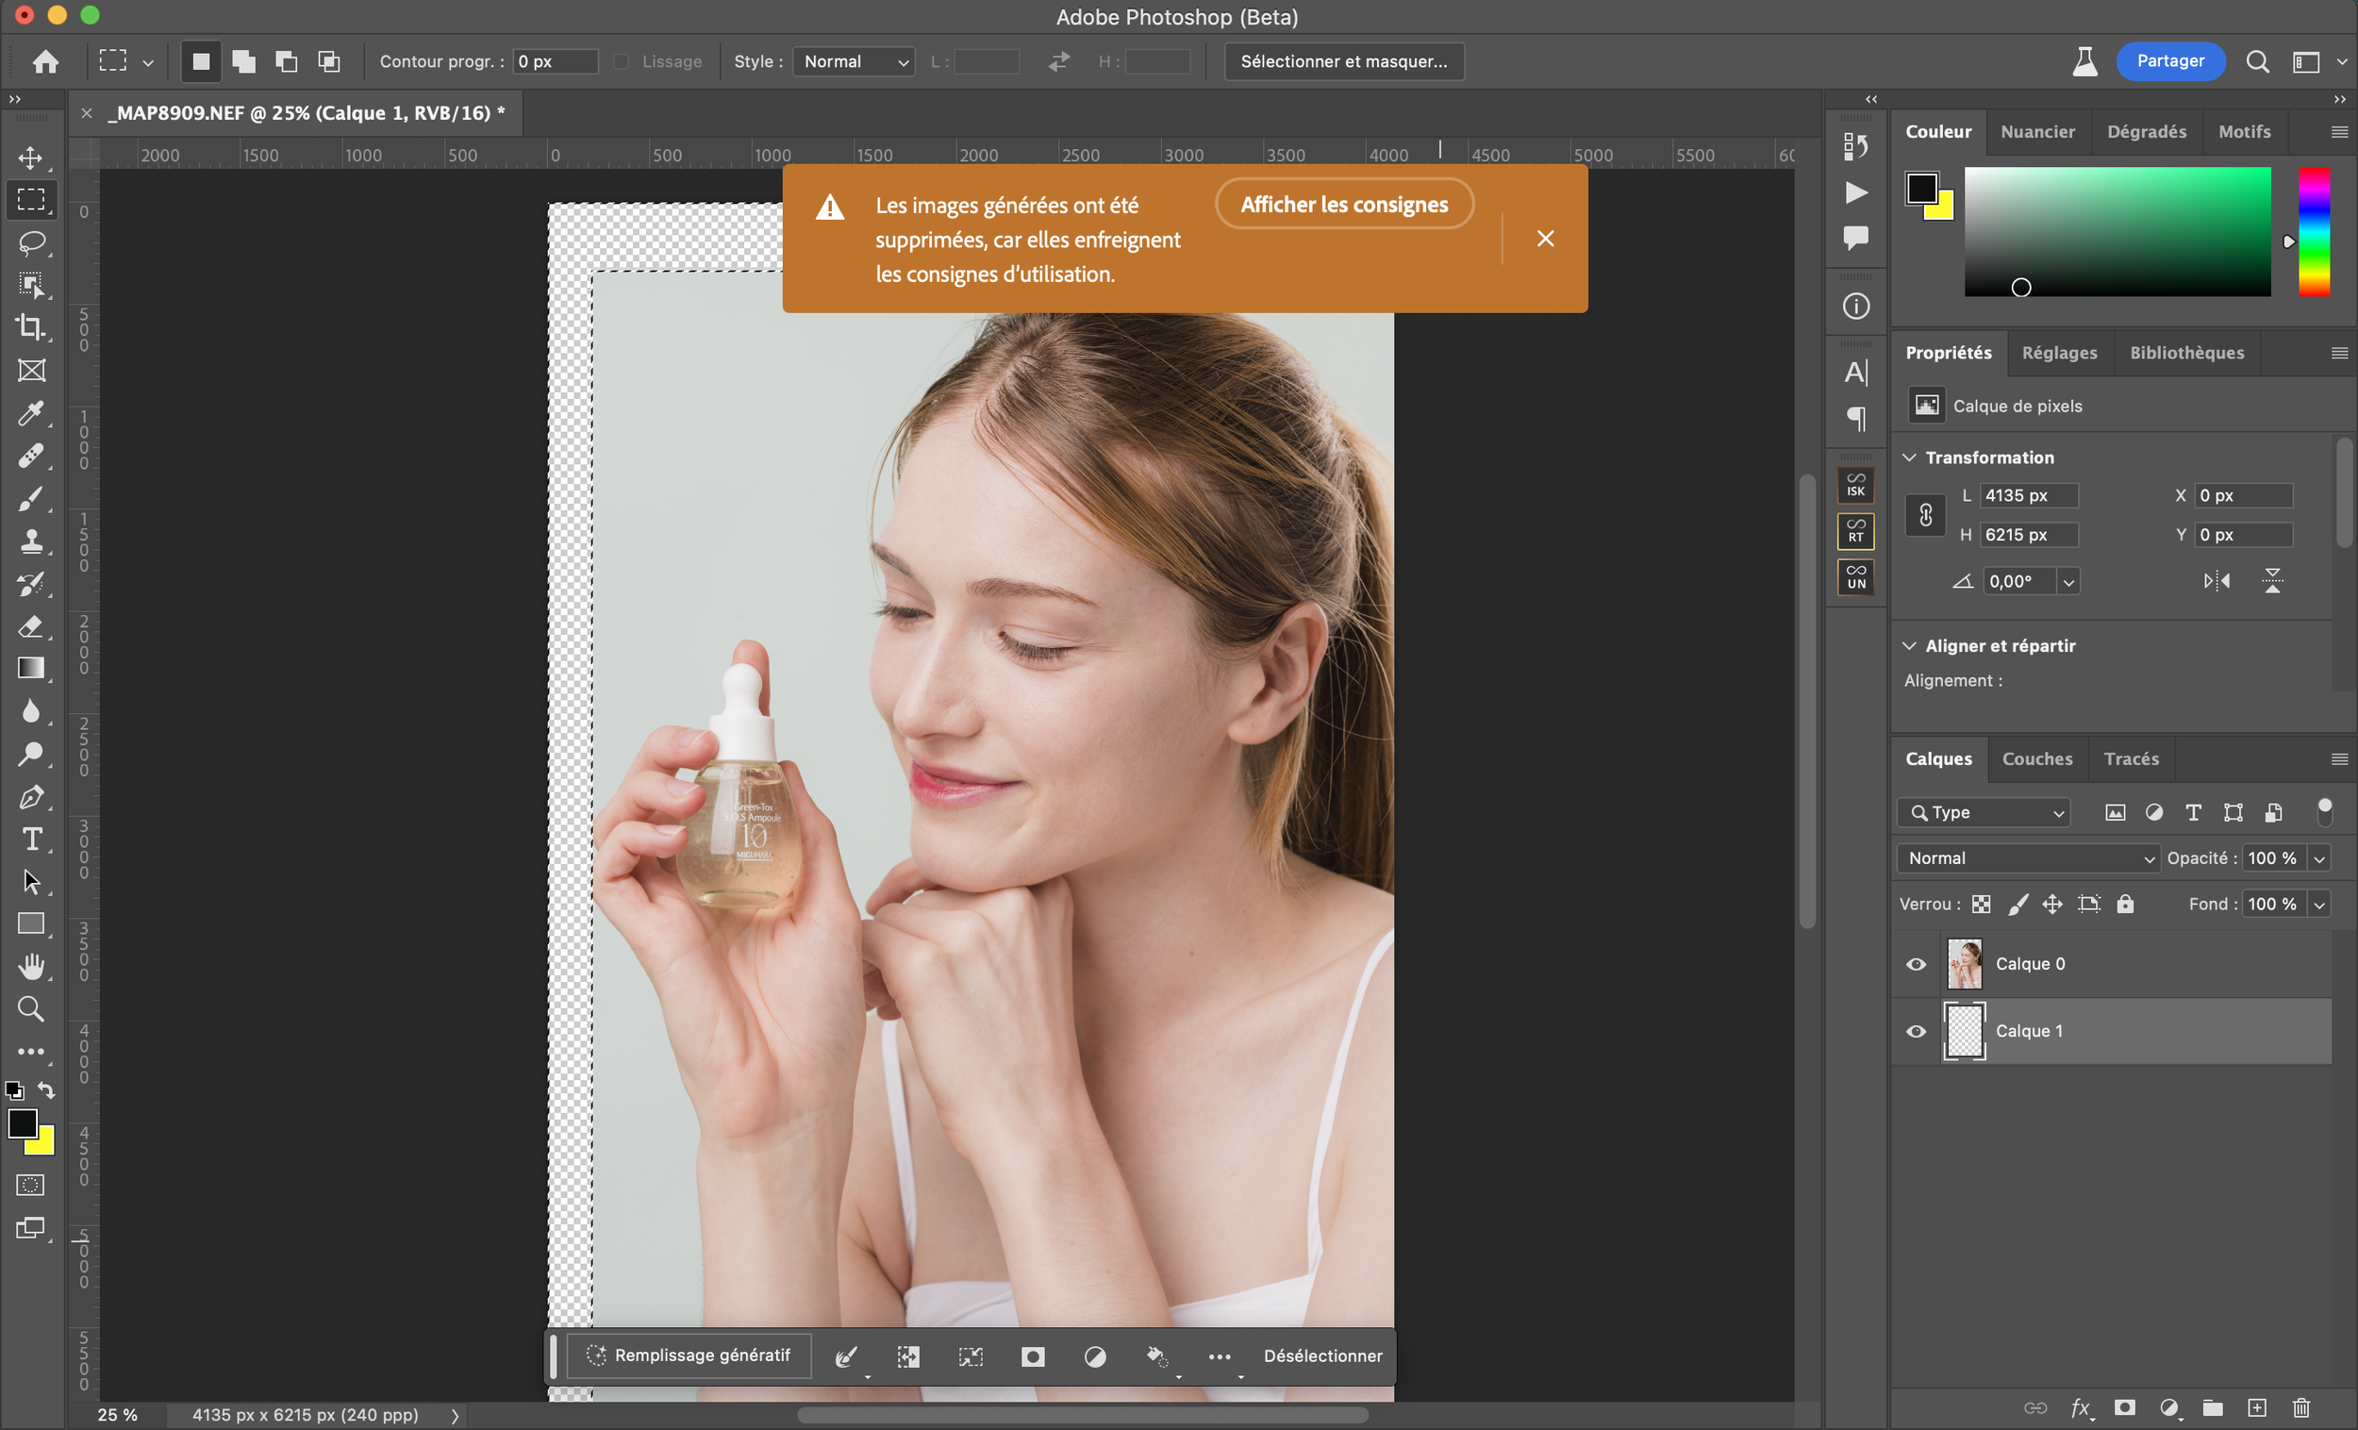This screenshot has width=2358, height=1430.
Task: Switch to the Couches tab
Action: (2036, 758)
